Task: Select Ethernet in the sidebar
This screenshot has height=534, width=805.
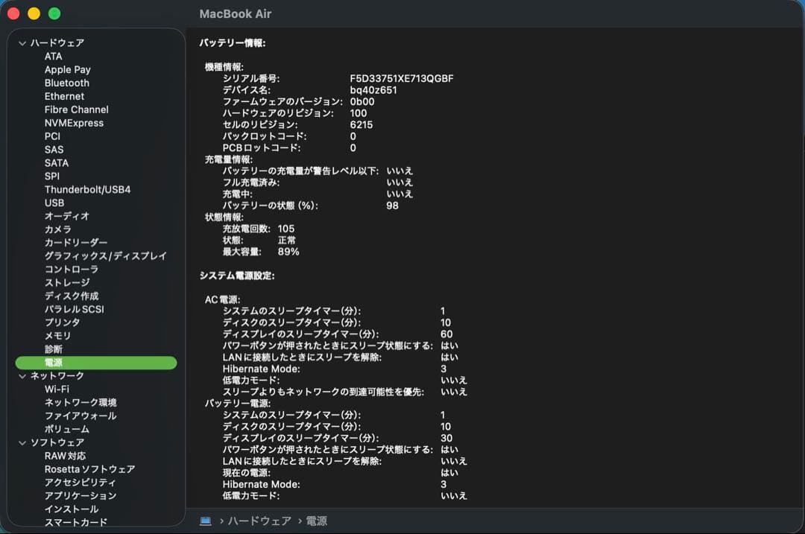Action: [x=64, y=96]
